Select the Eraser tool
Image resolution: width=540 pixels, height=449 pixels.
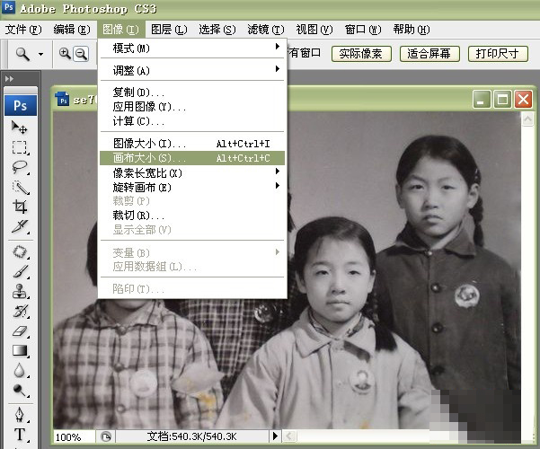point(20,330)
